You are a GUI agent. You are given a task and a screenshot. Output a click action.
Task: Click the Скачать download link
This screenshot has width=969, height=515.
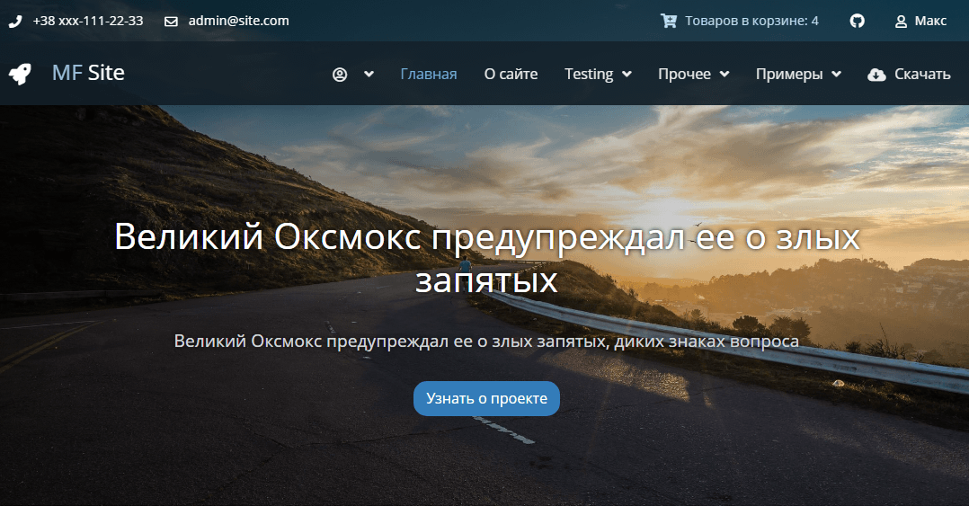922,75
